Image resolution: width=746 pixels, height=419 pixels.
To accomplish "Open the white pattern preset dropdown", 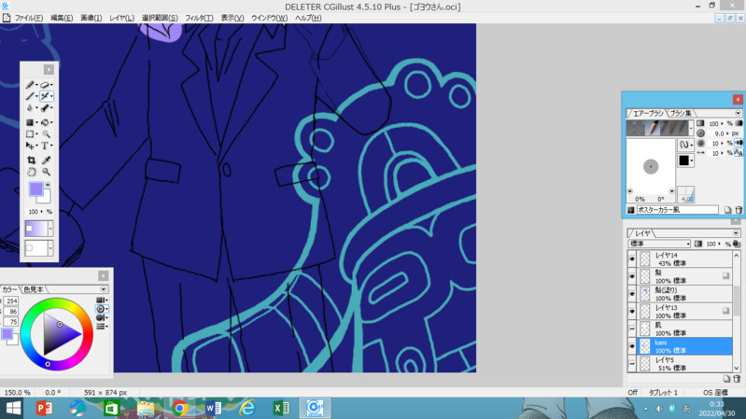I will coord(50,248).
